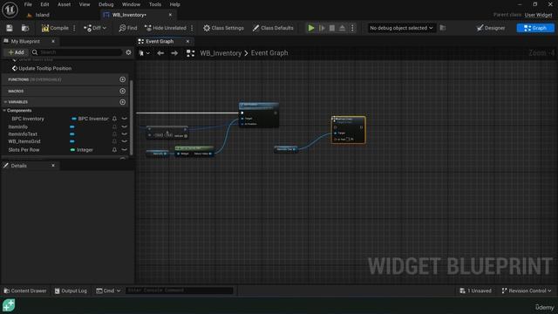Add a new function with plus icon
Viewport: 558px width, 314px height.
(x=122, y=79)
